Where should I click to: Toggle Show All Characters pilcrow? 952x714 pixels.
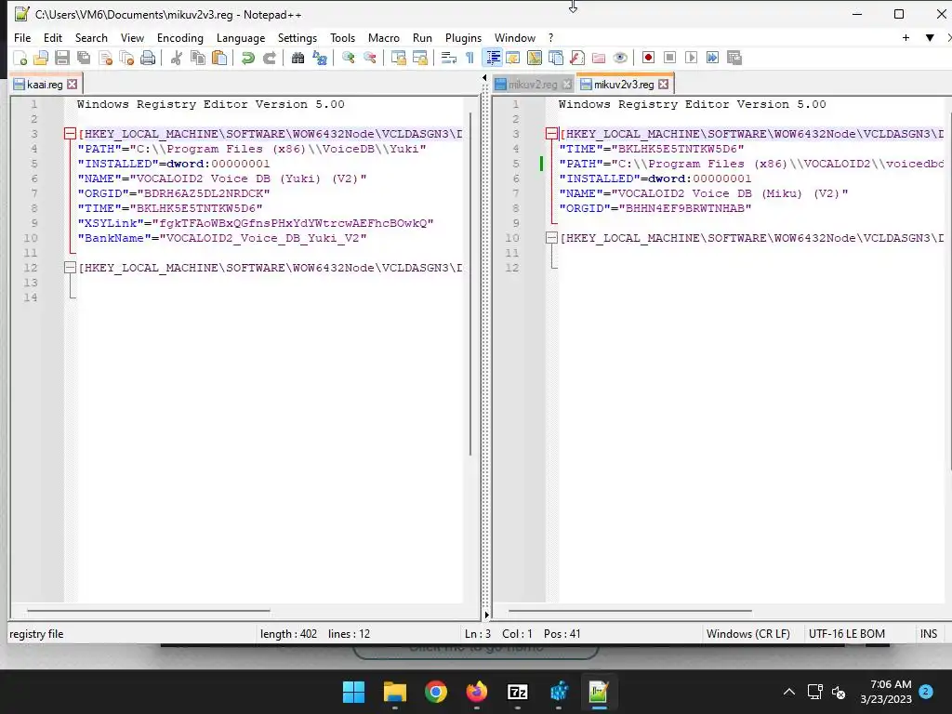tap(469, 58)
